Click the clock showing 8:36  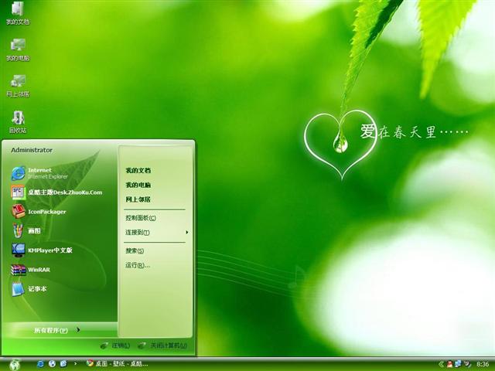pyautogui.click(x=483, y=364)
